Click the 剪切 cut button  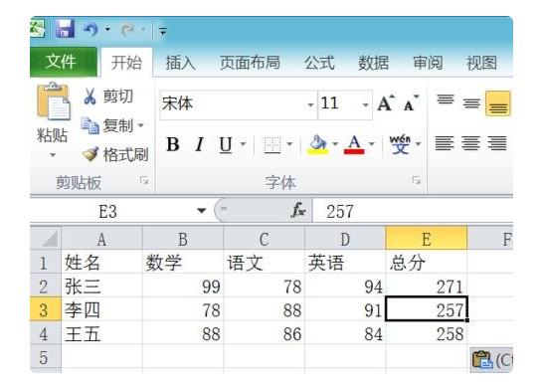[x=108, y=96]
